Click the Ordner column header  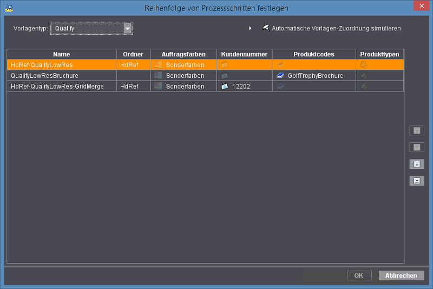coord(133,54)
